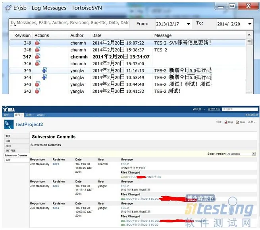Open the Agile menu in JIRA navigation bar

point(41,115)
